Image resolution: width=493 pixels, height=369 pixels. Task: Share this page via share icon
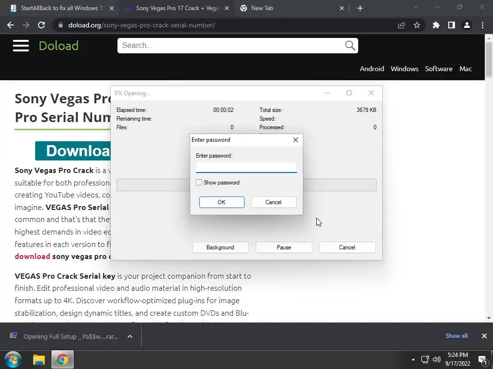[401, 25]
